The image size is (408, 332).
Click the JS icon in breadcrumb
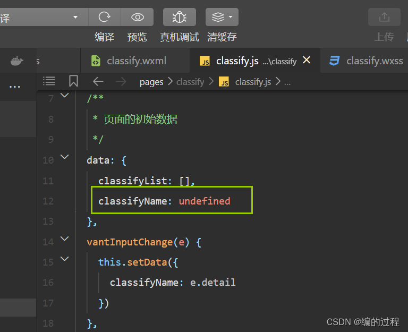click(x=224, y=82)
